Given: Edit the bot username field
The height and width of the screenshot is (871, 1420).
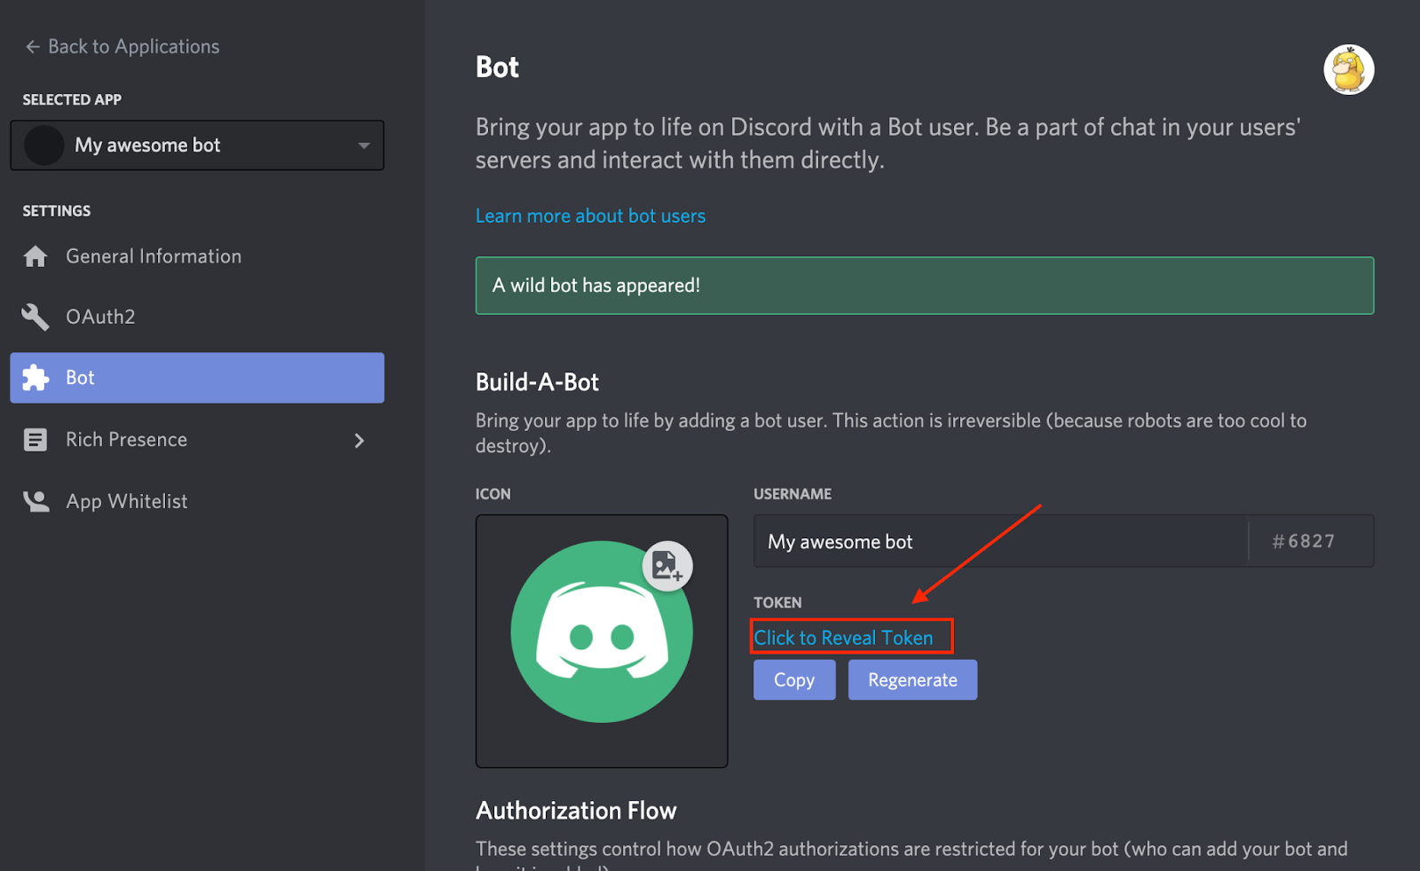Looking at the screenshot, I should pyautogui.click(x=1000, y=541).
